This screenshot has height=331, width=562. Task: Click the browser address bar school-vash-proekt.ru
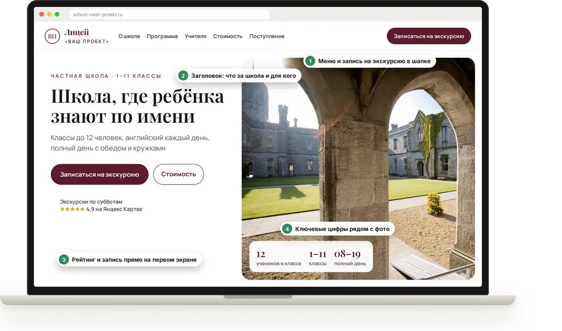tap(169, 14)
